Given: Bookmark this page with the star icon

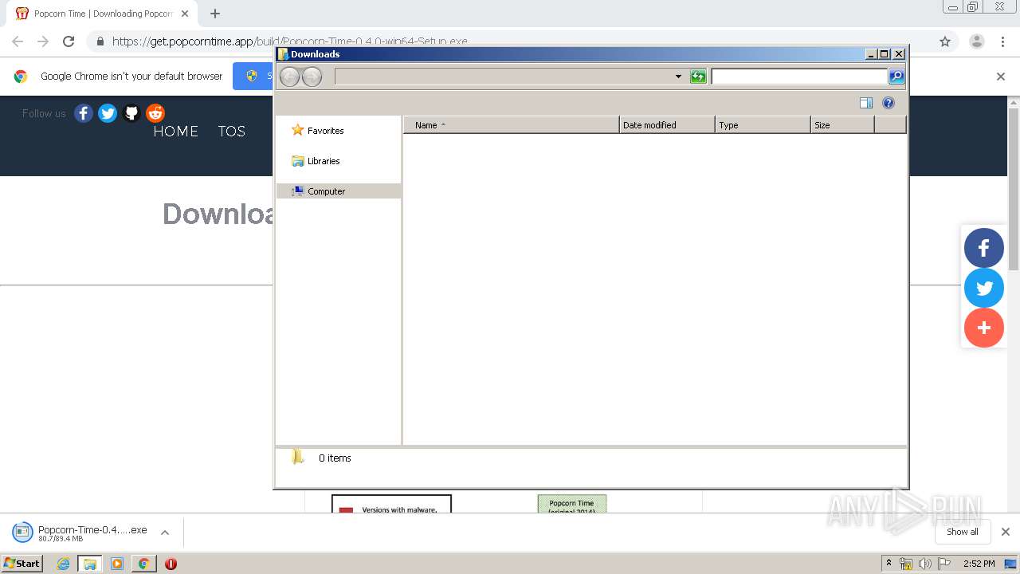Looking at the screenshot, I should pyautogui.click(x=945, y=41).
